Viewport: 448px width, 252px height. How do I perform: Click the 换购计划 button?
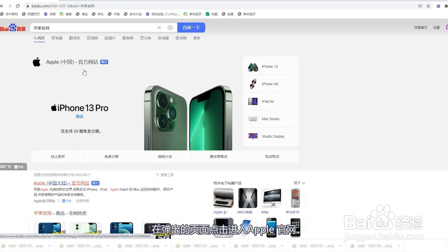[x=165, y=157]
